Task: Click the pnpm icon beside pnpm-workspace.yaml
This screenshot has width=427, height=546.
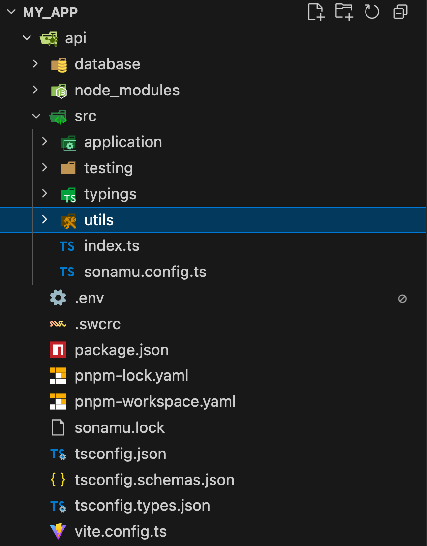Action: point(58,402)
